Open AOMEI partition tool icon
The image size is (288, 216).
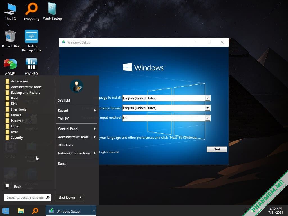coord(10,66)
